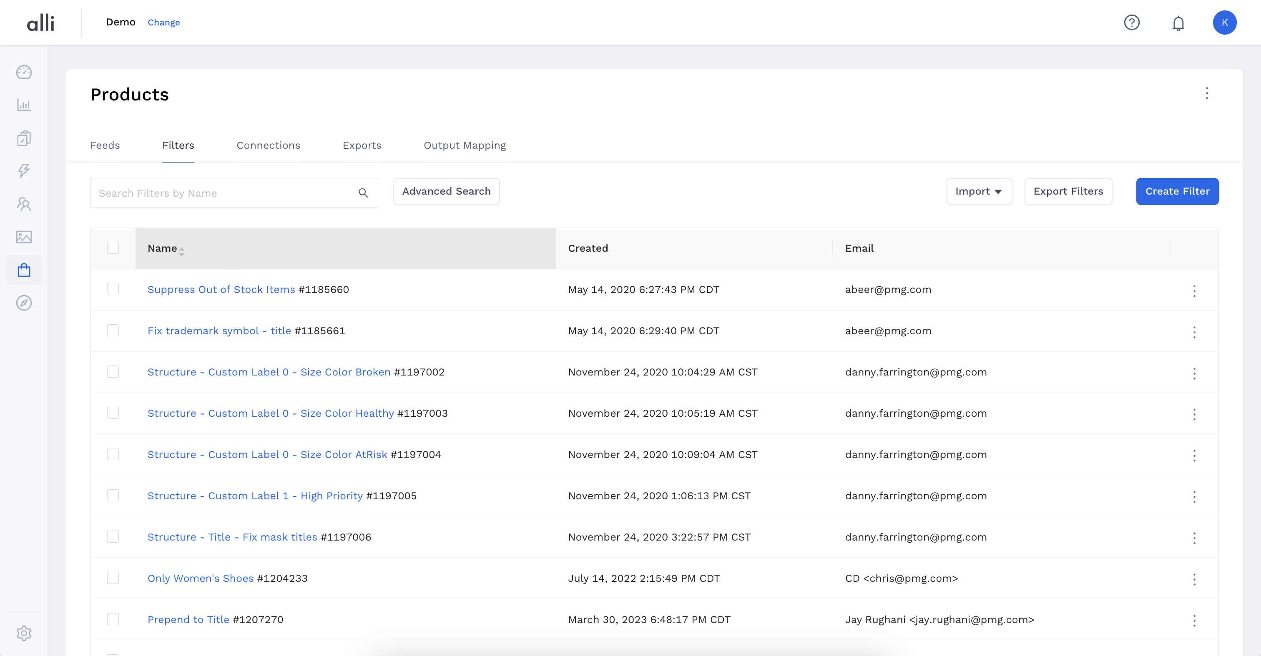Open row menu for Prepend to Title

[1194, 620]
